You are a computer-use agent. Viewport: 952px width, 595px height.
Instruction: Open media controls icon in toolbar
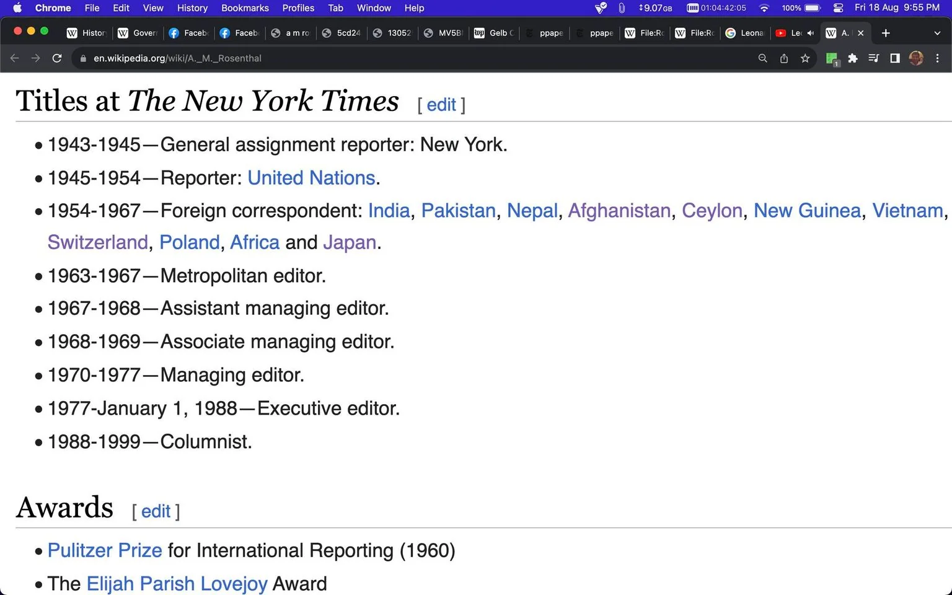(x=874, y=58)
